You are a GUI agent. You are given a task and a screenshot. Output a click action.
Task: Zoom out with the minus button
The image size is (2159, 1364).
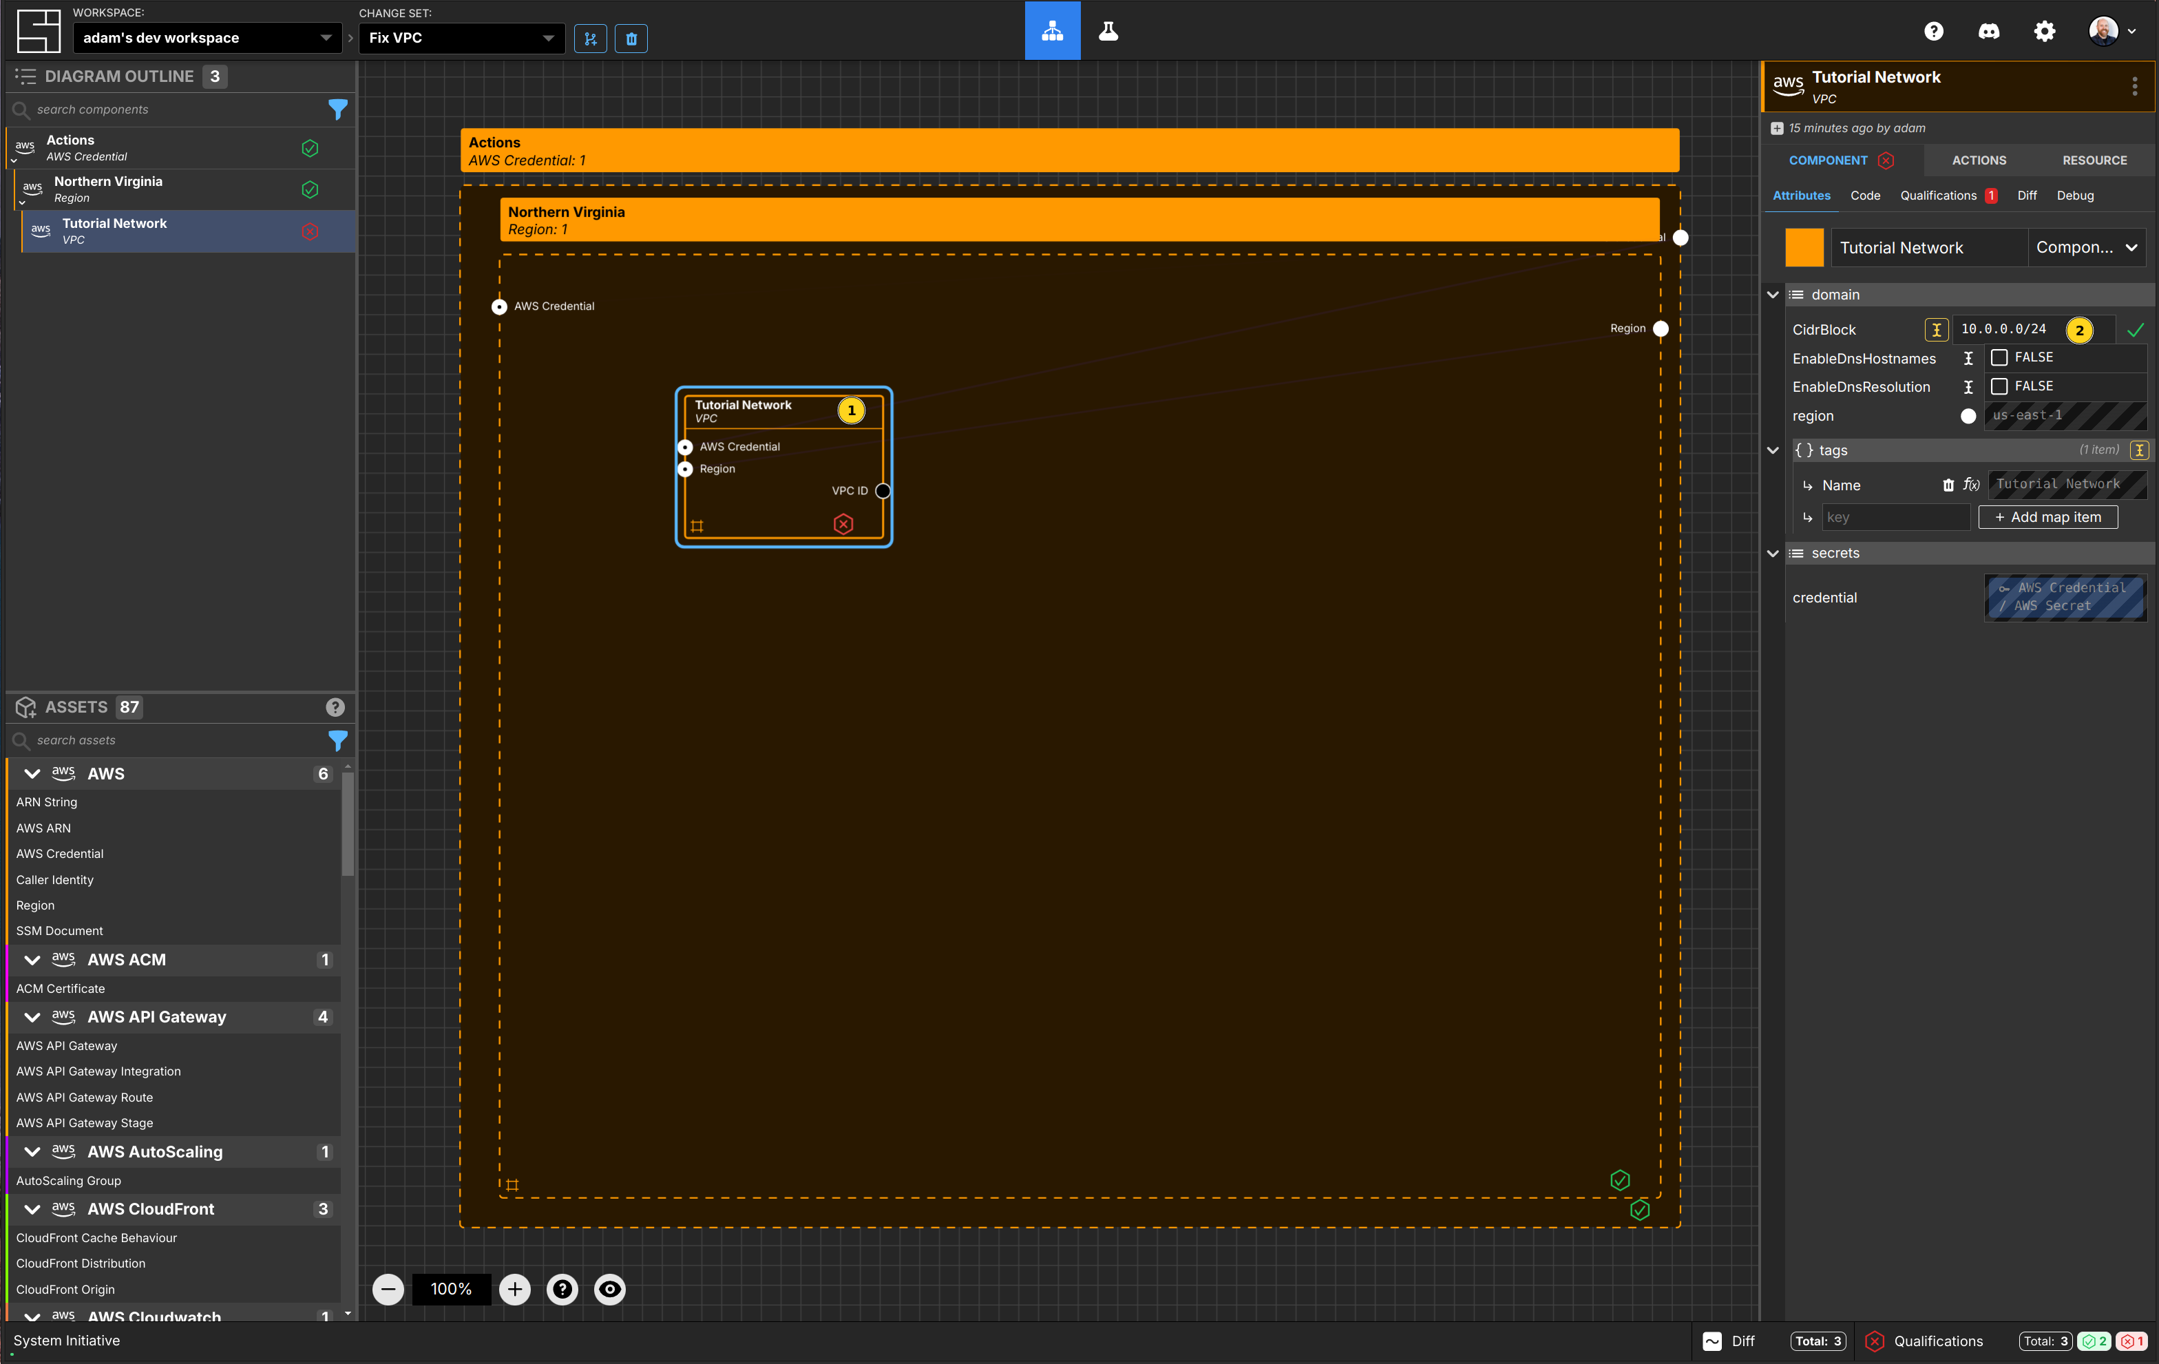click(388, 1290)
